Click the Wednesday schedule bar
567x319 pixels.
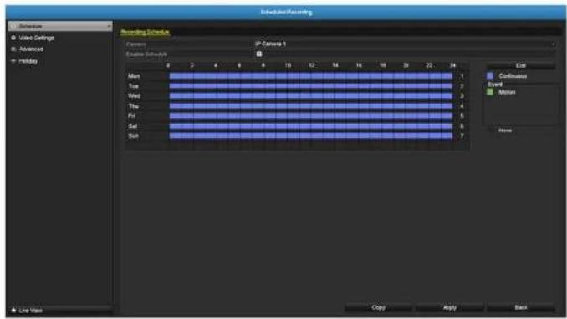coord(310,96)
